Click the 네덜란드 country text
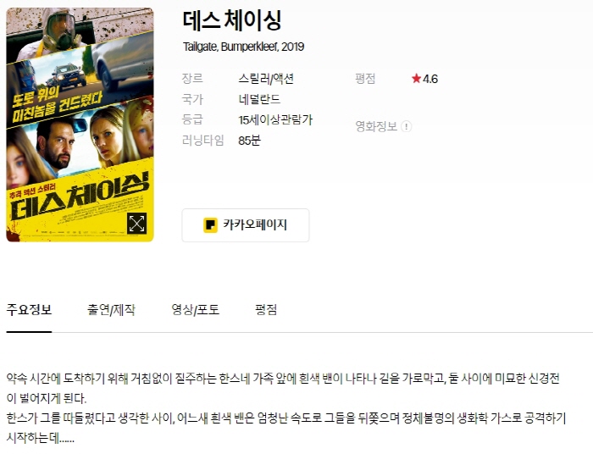Screen dimensions: 593x454 (x=259, y=99)
